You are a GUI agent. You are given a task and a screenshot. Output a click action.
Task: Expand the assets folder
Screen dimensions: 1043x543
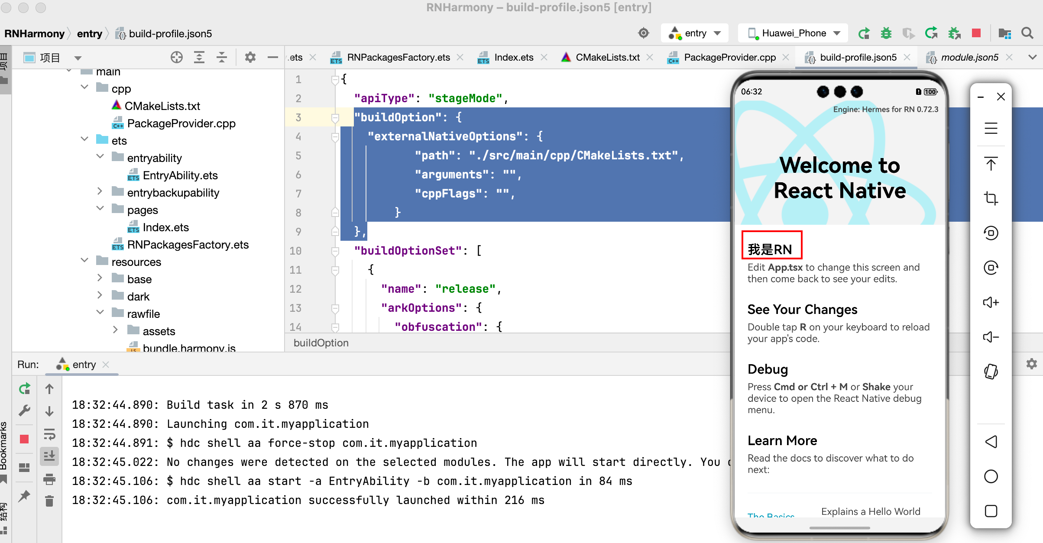116,330
